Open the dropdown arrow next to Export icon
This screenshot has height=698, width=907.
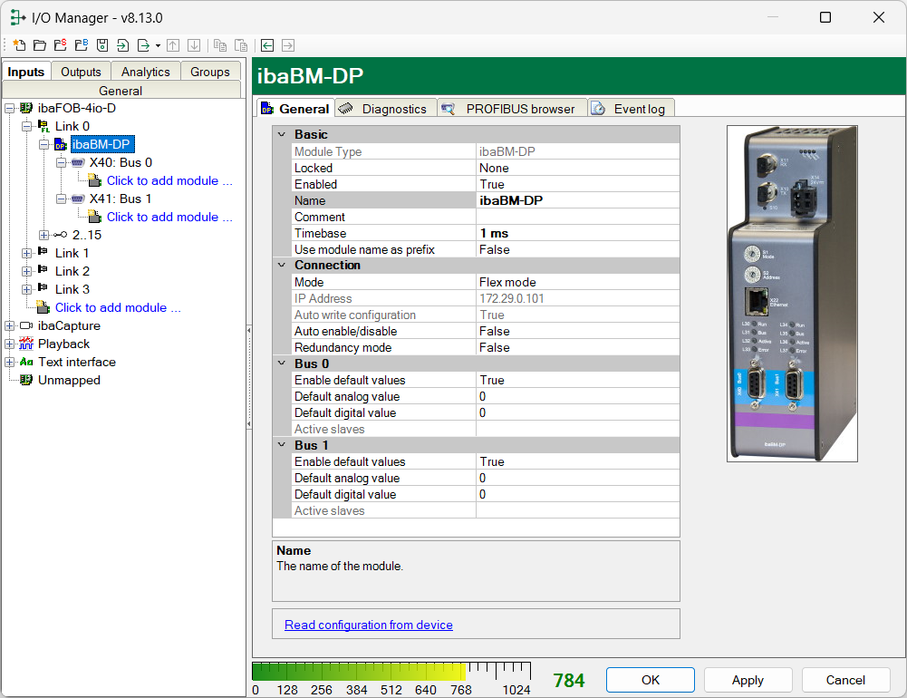(x=158, y=45)
